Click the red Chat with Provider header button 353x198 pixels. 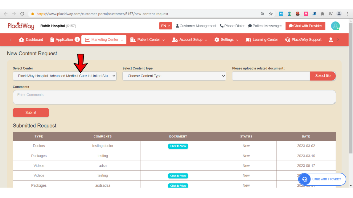(x=305, y=26)
